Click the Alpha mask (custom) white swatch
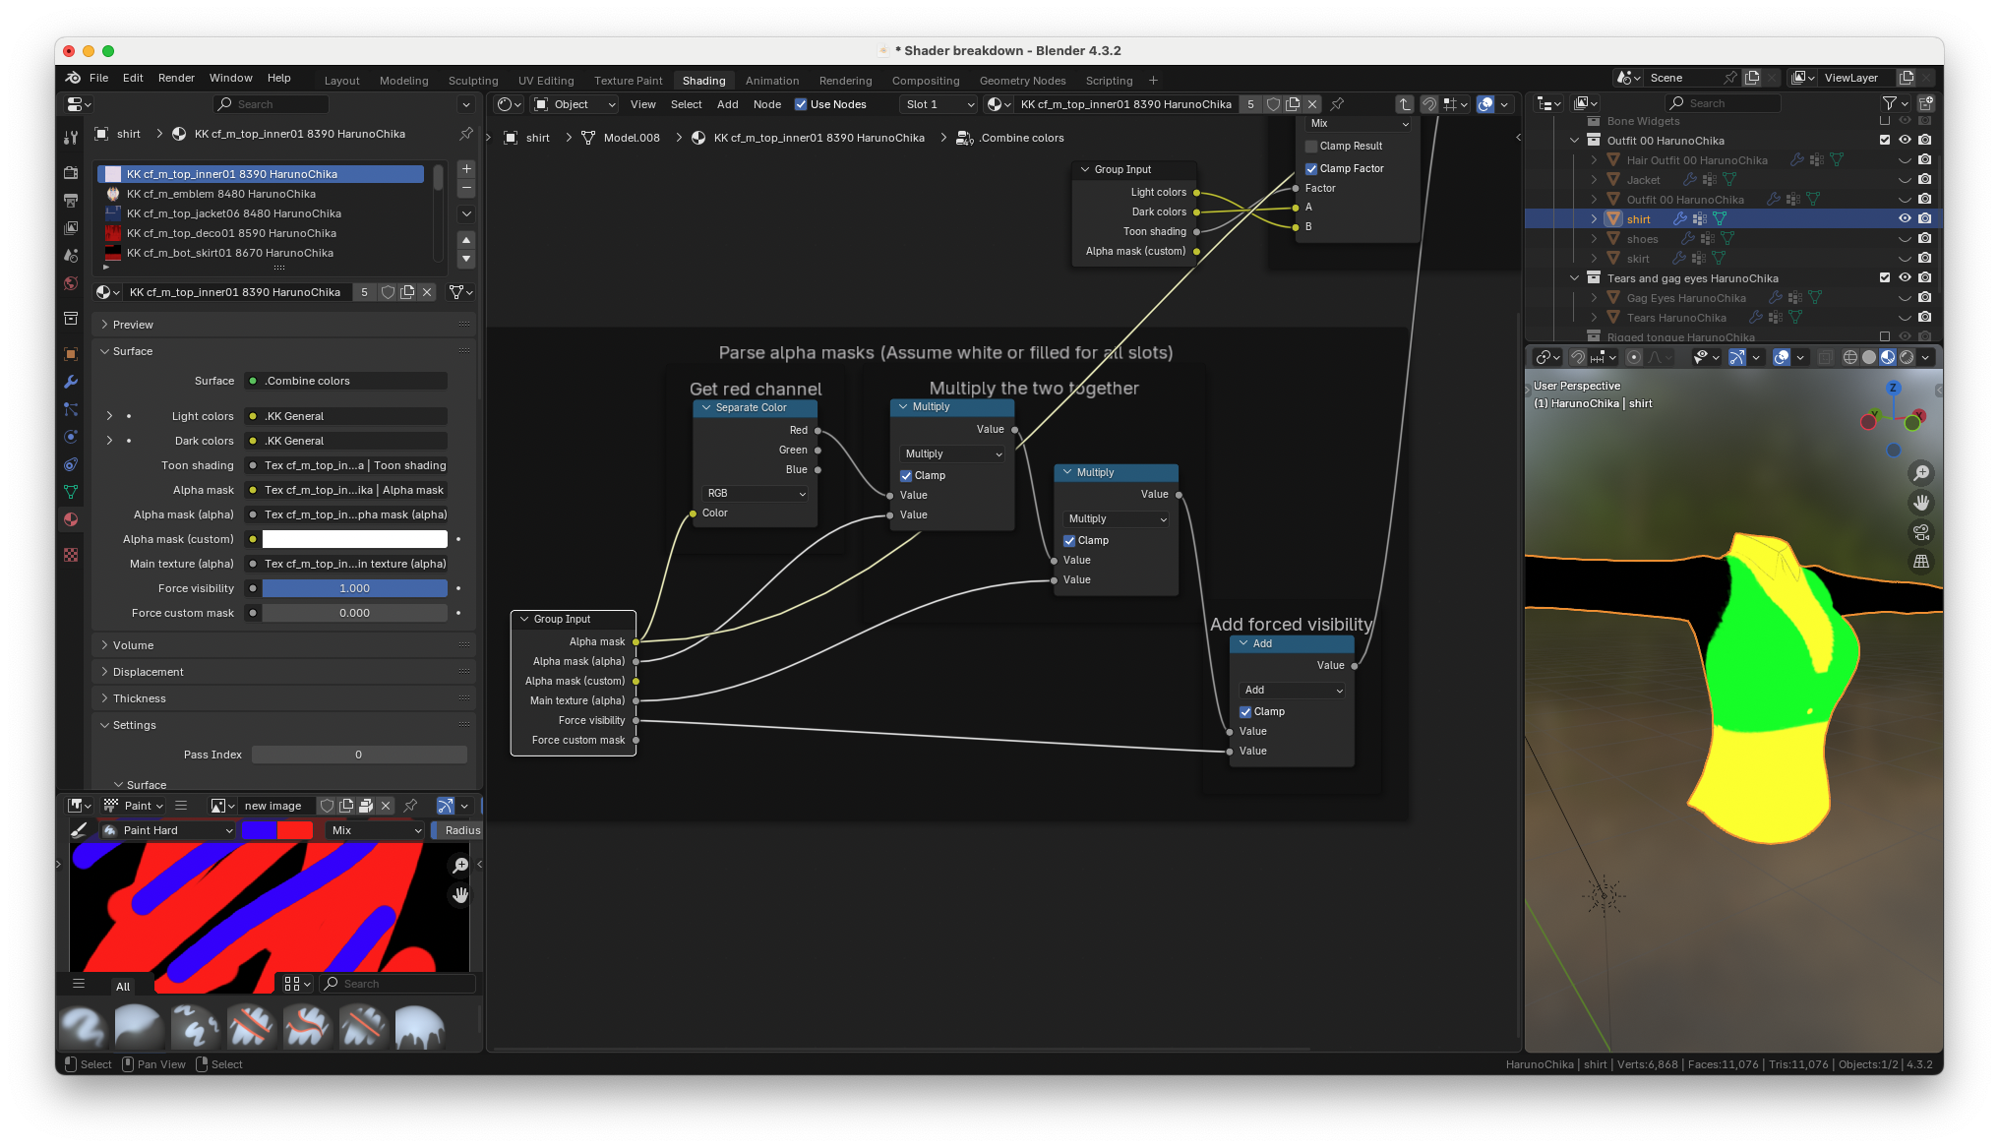The height and width of the screenshot is (1148, 1999). (x=354, y=539)
